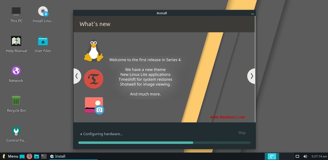This screenshot has width=328, height=160.
Task: Open the This PC desktop icon
Action: coord(16,11)
